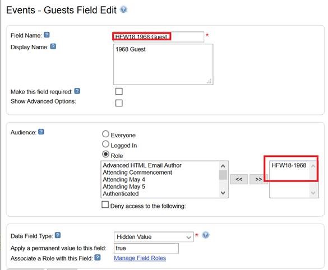
Task: Tick Deny access to the following
Action: click(x=105, y=204)
